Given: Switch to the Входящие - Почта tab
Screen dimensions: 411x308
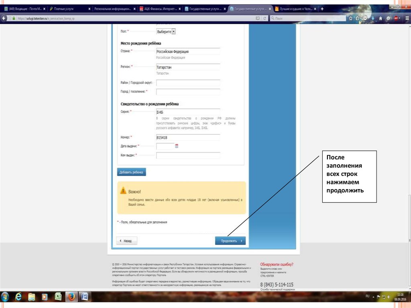Looking at the screenshot, I should click(24, 9).
